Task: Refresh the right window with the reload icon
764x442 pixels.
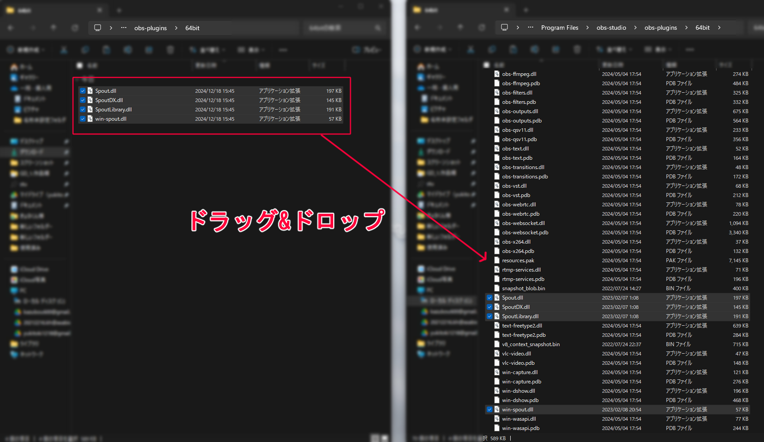Action: (482, 27)
